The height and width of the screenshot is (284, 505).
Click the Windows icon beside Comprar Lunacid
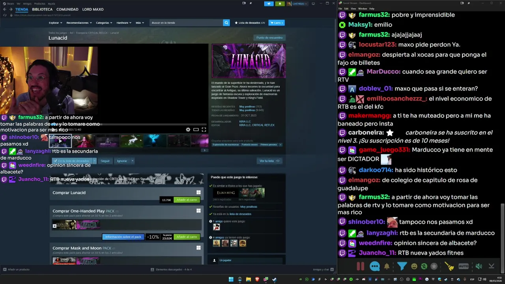[198, 192]
